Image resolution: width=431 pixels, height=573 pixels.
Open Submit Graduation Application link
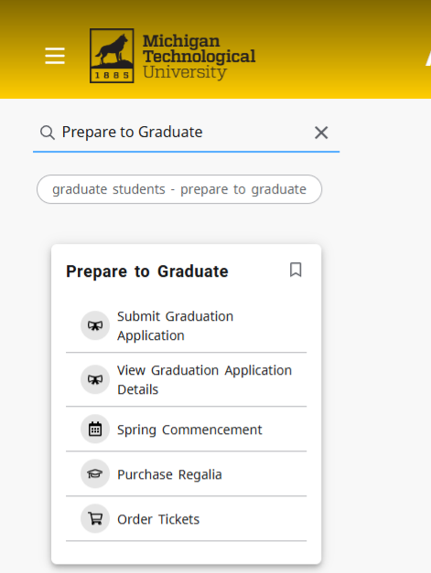pos(176,325)
